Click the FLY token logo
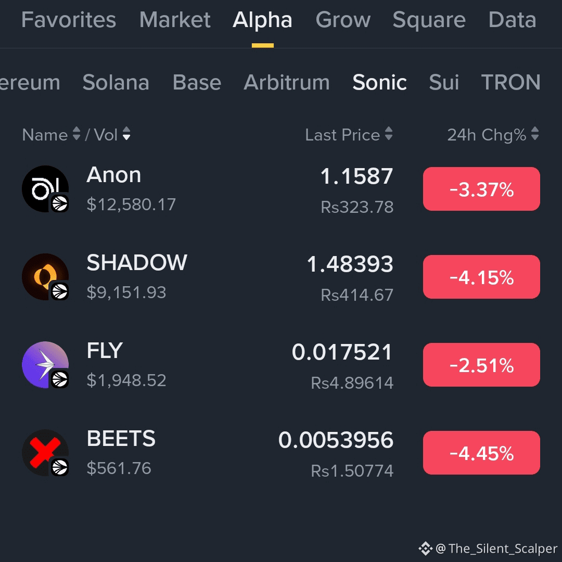562x562 pixels. [x=45, y=365]
